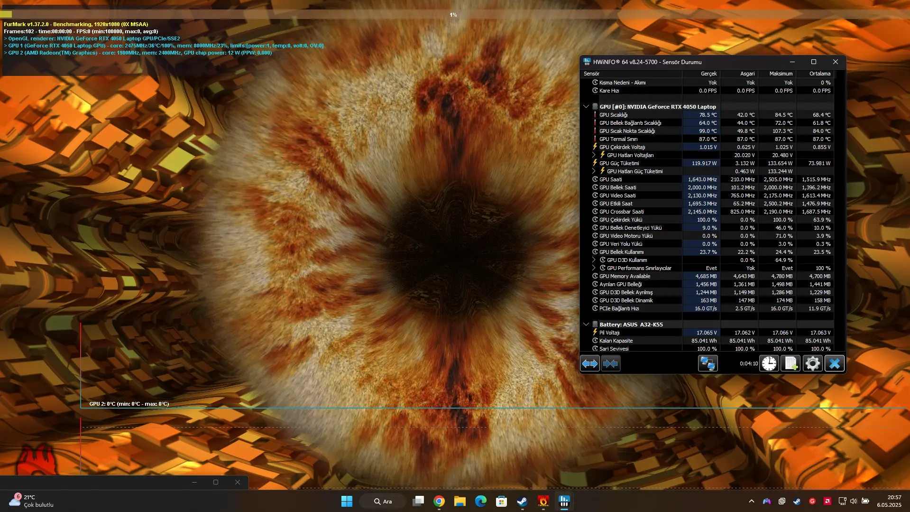Select the GPU Çekirdek Yükü row

click(x=707, y=220)
